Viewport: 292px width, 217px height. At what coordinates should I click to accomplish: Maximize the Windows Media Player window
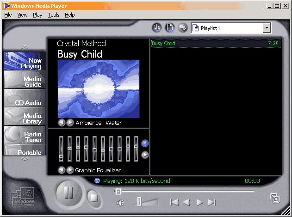tap(277, 6)
